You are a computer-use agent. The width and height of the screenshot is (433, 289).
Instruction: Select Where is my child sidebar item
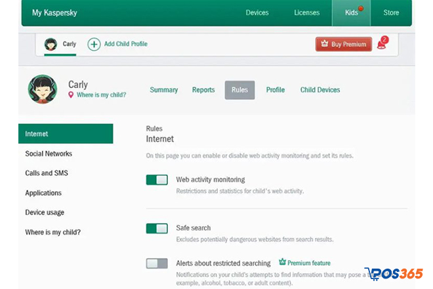[x=52, y=232]
